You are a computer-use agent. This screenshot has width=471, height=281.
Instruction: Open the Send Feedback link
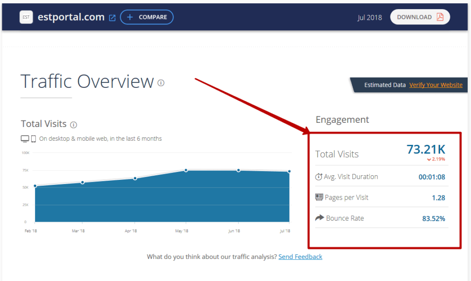tap(300, 257)
